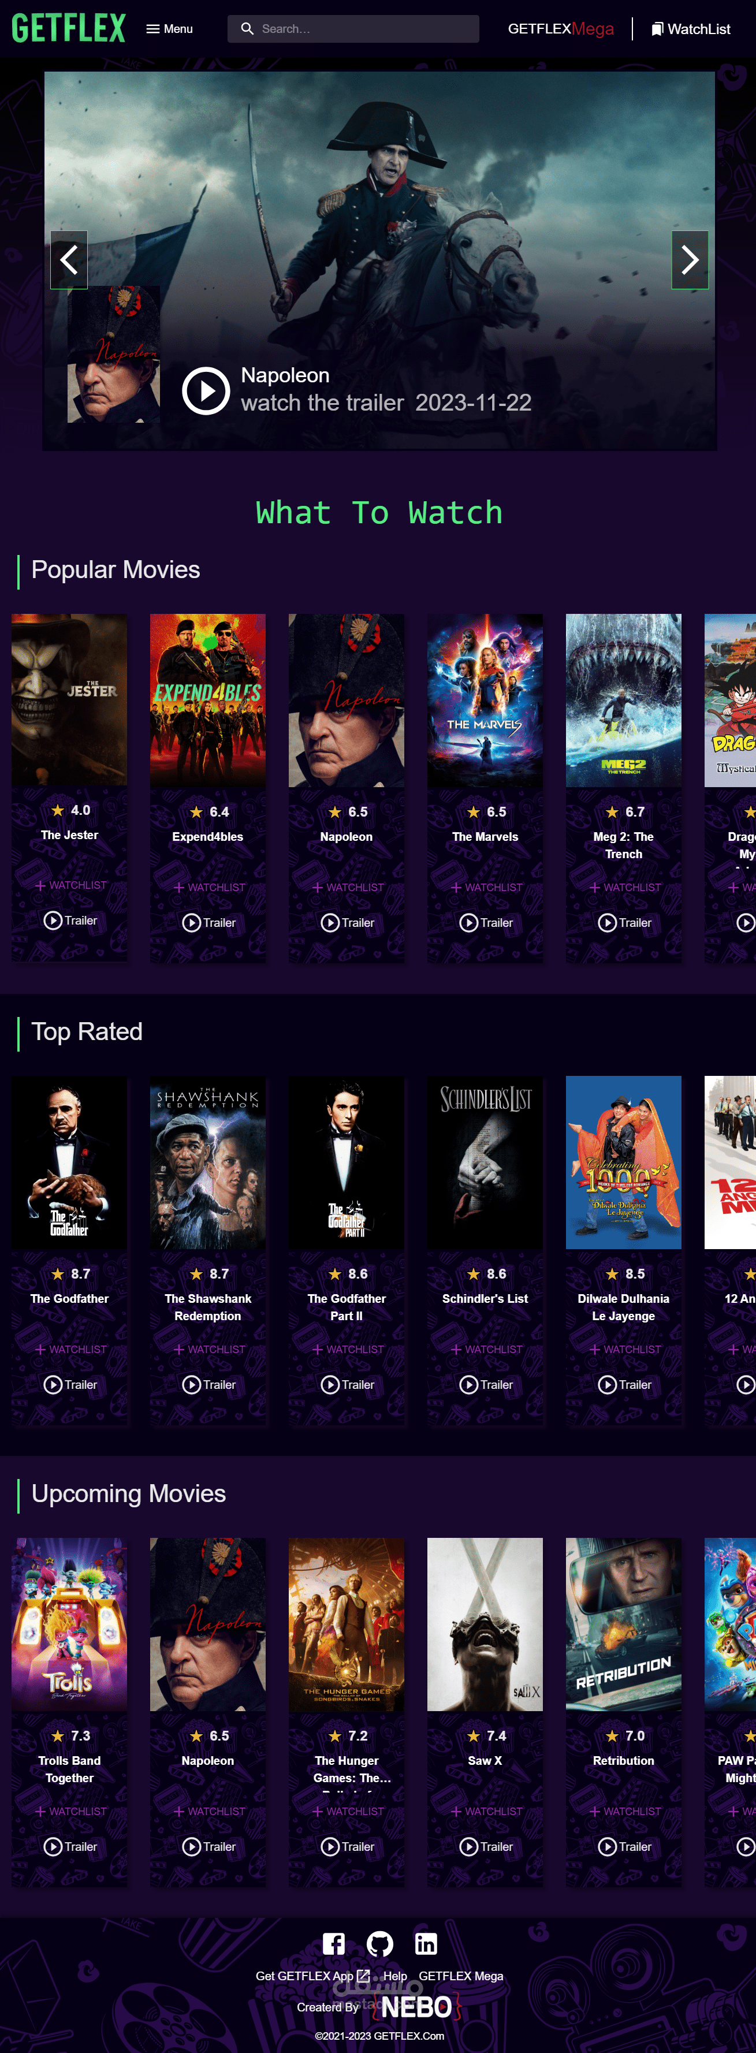Click the Get GETFLEX App link
This screenshot has width=756, height=2053.
pos(312,1976)
